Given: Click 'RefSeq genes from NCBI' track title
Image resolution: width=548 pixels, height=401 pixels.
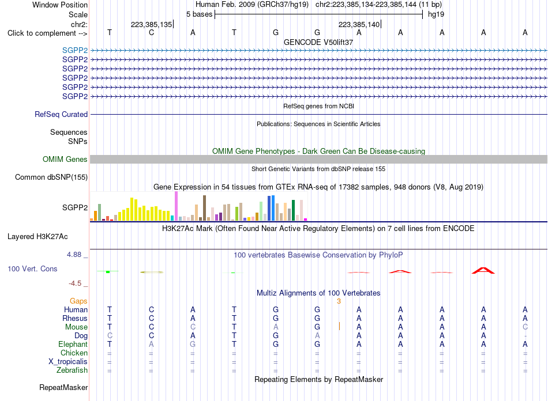Looking at the screenshot, I should [x=319, y=106].
